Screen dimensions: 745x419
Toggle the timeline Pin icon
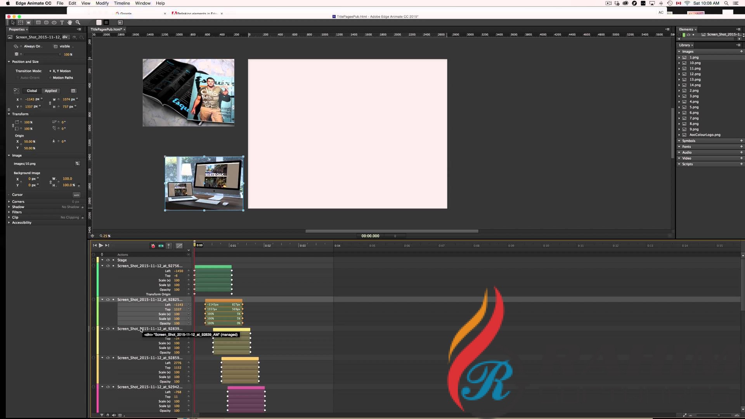pos(168,246)
